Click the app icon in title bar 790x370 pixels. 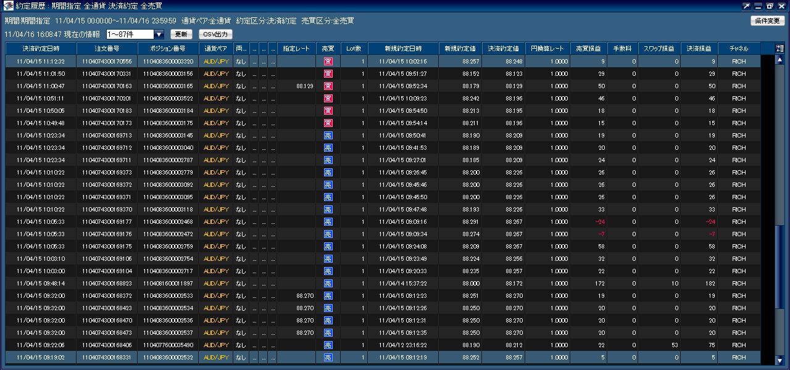coord(8,6)
